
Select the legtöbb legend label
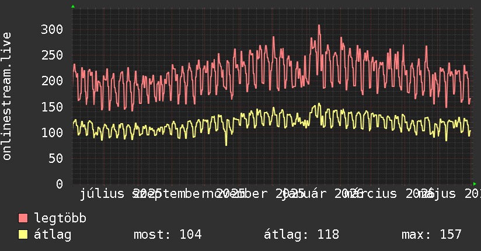[60, 218]
